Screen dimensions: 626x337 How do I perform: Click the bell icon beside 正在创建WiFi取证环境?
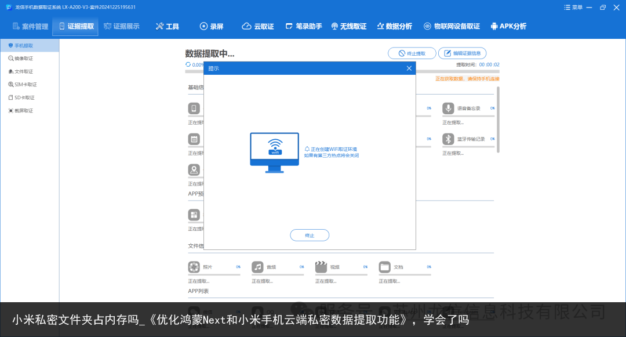pyautogui.click(x=307, y=149)
